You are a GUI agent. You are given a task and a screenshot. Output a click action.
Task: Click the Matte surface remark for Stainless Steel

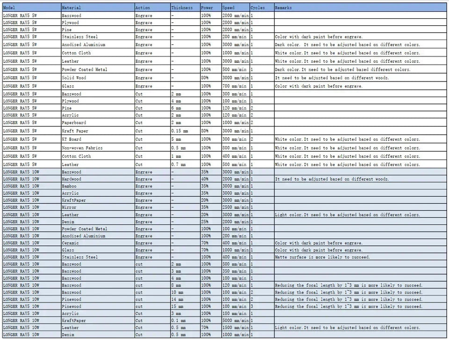coord(322,257)
